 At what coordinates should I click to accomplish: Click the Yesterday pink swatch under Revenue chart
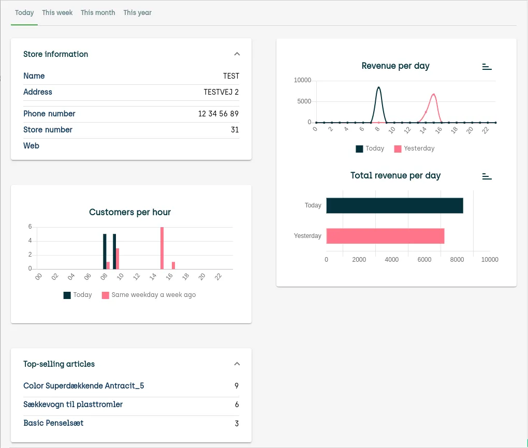398,149
